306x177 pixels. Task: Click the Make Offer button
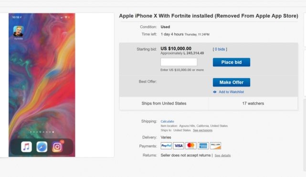click(232, 82)
